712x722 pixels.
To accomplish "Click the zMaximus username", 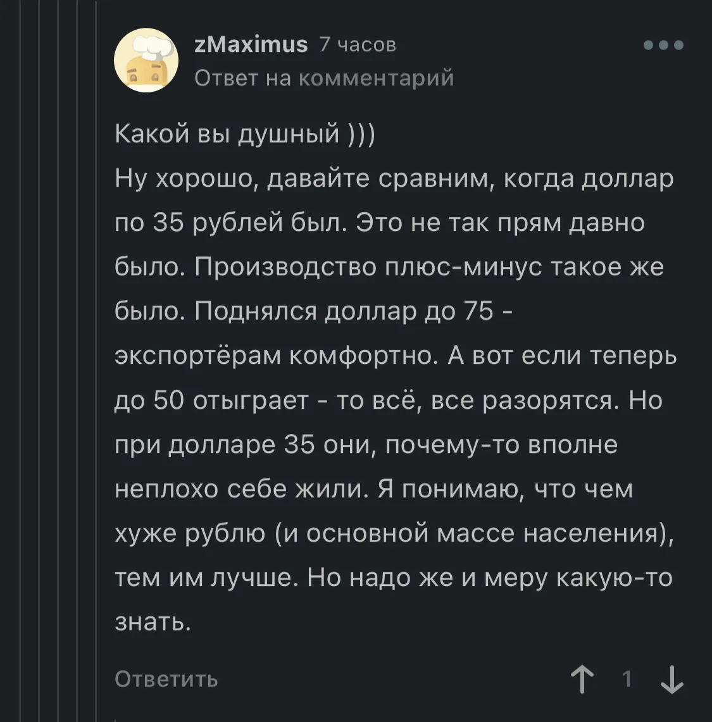I will coord(251,45).
